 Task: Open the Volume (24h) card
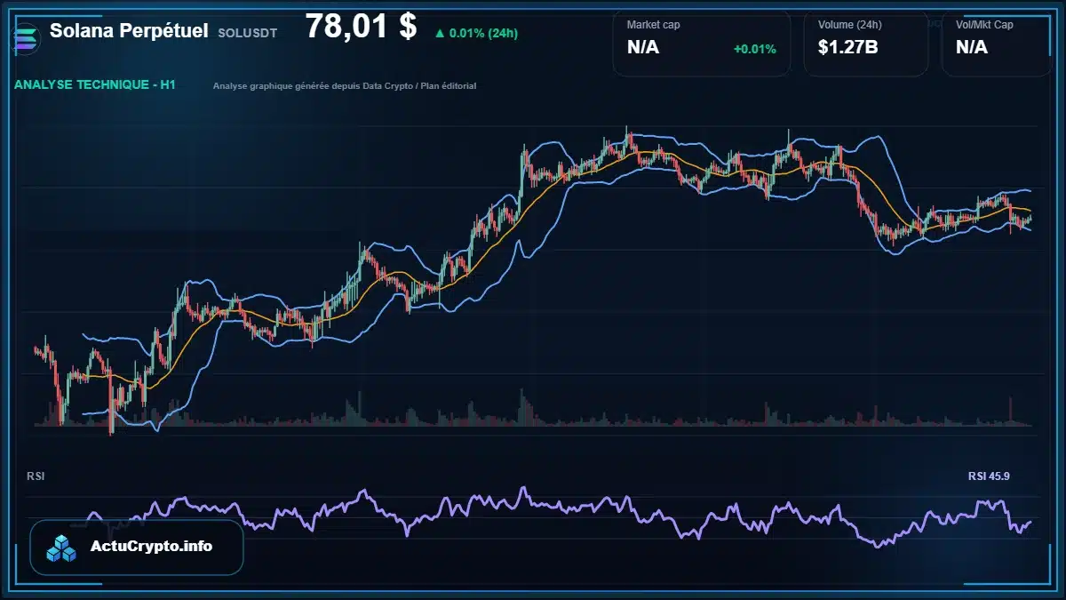click(x=866, y=43)
